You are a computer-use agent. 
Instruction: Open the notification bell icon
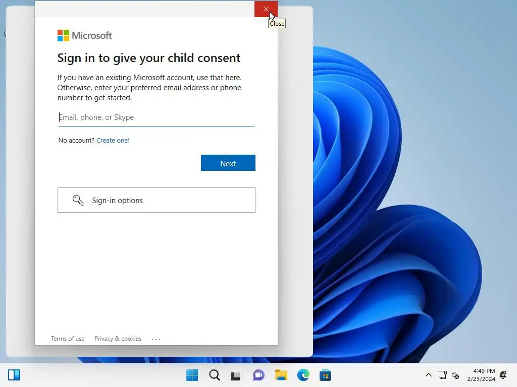click(x=503, y=375)
